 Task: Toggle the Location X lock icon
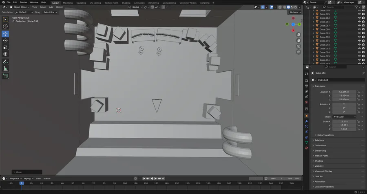(358, 92)
